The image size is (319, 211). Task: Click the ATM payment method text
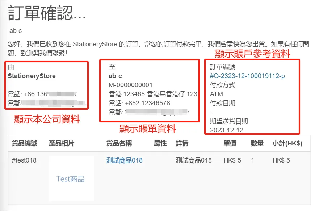216,94
